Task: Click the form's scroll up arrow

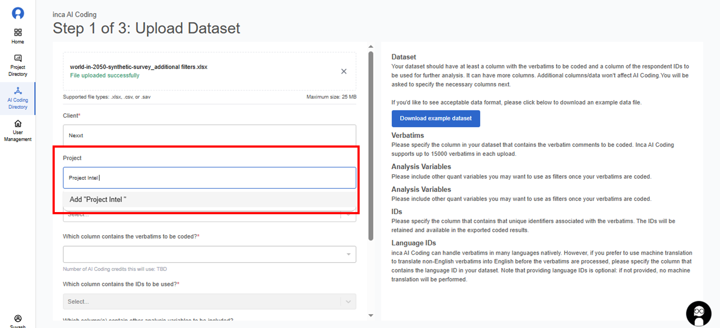Action: (x=371, y=46)
